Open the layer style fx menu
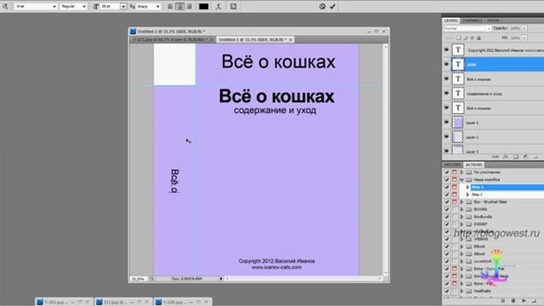The image size is (544, 306). coord(506,157)
